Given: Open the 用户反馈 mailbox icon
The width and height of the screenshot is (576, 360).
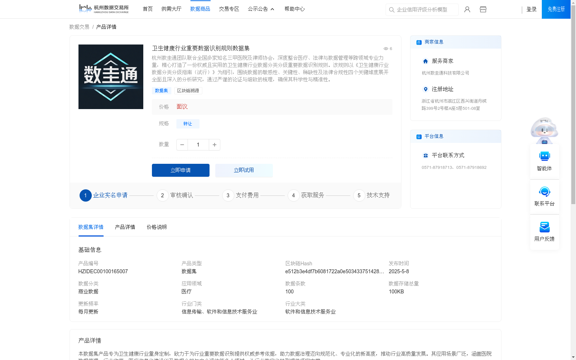Looking at the screenshot, I should pyautogui.click(x=545, y=227).
